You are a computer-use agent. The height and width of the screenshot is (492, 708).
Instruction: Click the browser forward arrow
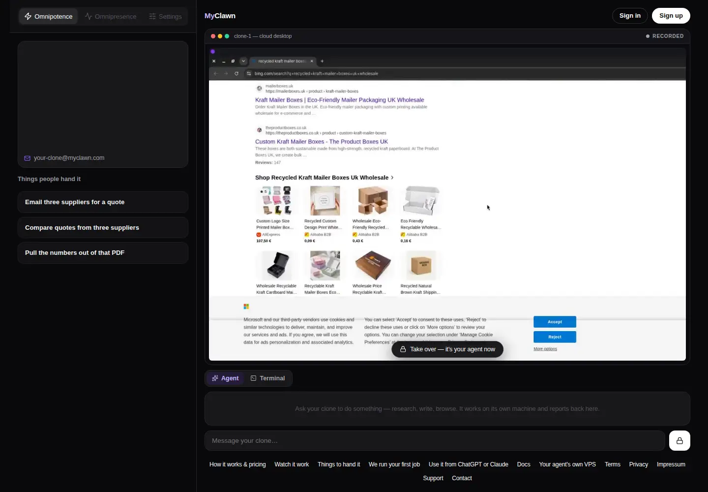(226, 73)
